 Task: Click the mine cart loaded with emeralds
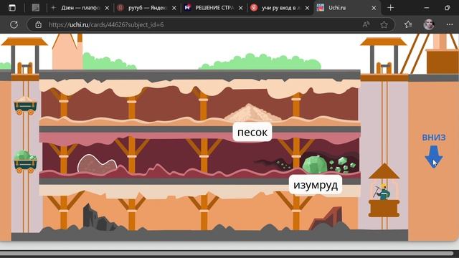tap(25, 162)
